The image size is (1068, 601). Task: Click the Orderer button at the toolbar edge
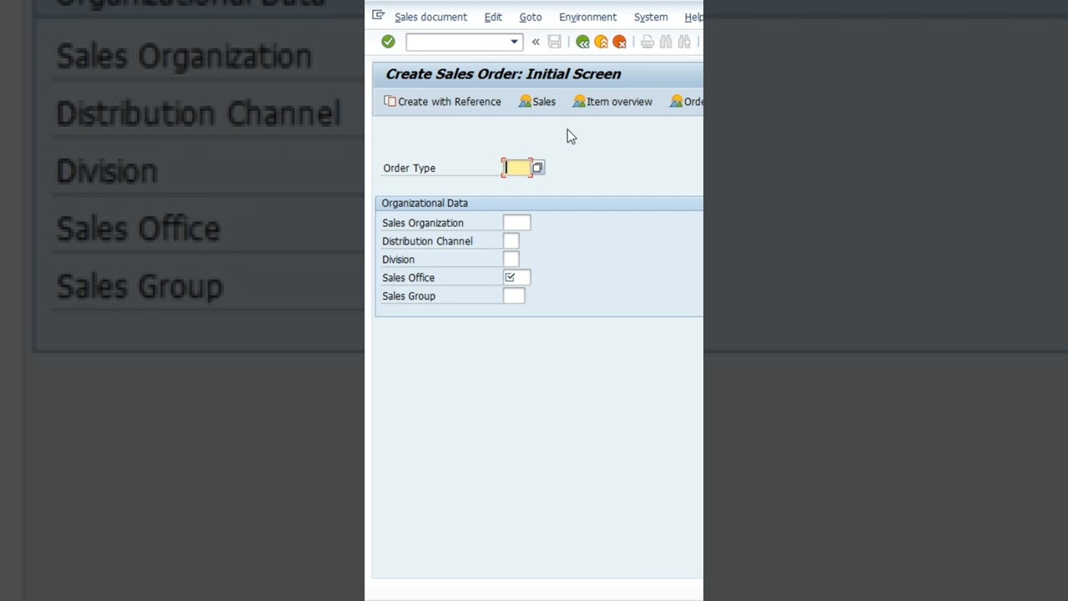coord(687,102)
